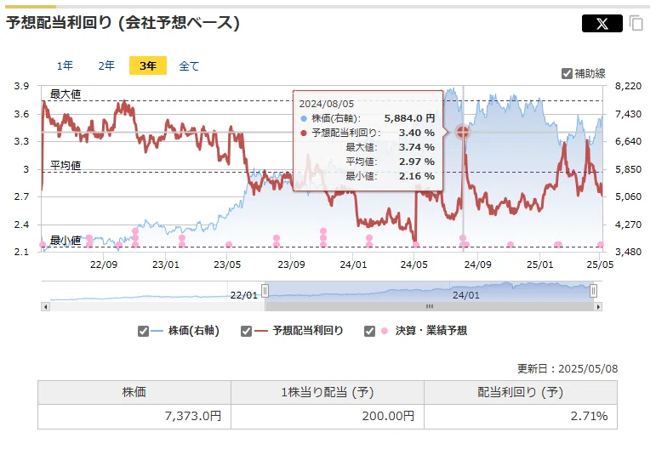Click the highlighted crosshair point on chart
This screenshot has height=455, width=656.
tap(463, 132)
